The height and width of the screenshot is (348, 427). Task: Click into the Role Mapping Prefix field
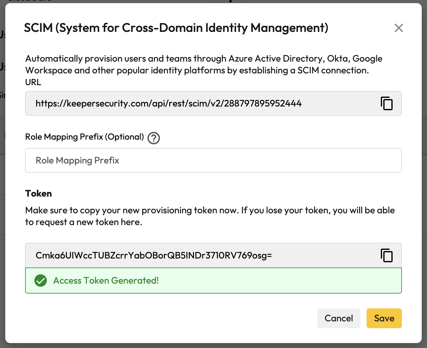[x=213, y=160]
